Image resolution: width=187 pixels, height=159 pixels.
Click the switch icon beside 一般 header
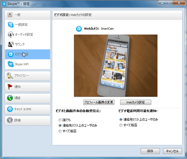tap(10, 15)
